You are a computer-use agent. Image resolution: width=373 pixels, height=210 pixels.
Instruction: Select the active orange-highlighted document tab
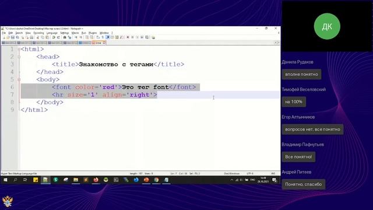click(x=99, y=43)
